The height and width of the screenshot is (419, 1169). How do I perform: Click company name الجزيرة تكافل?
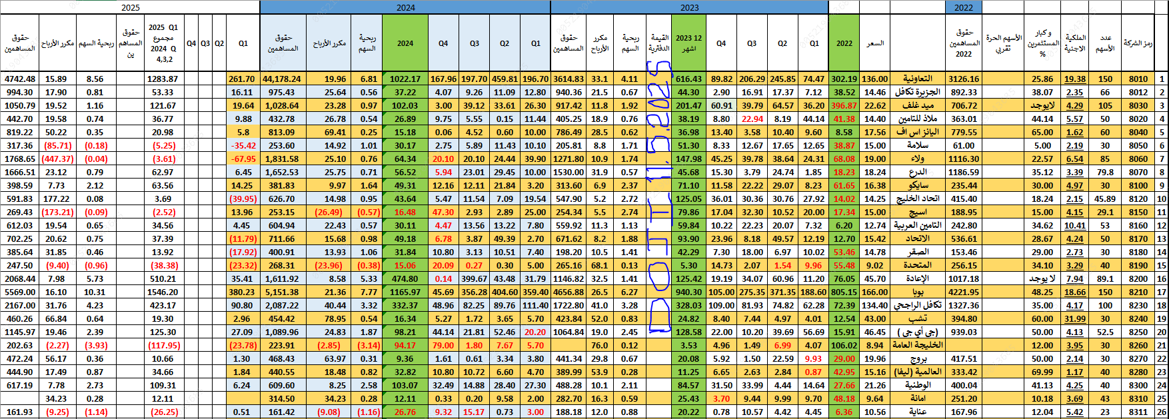(x=917, y=92)
